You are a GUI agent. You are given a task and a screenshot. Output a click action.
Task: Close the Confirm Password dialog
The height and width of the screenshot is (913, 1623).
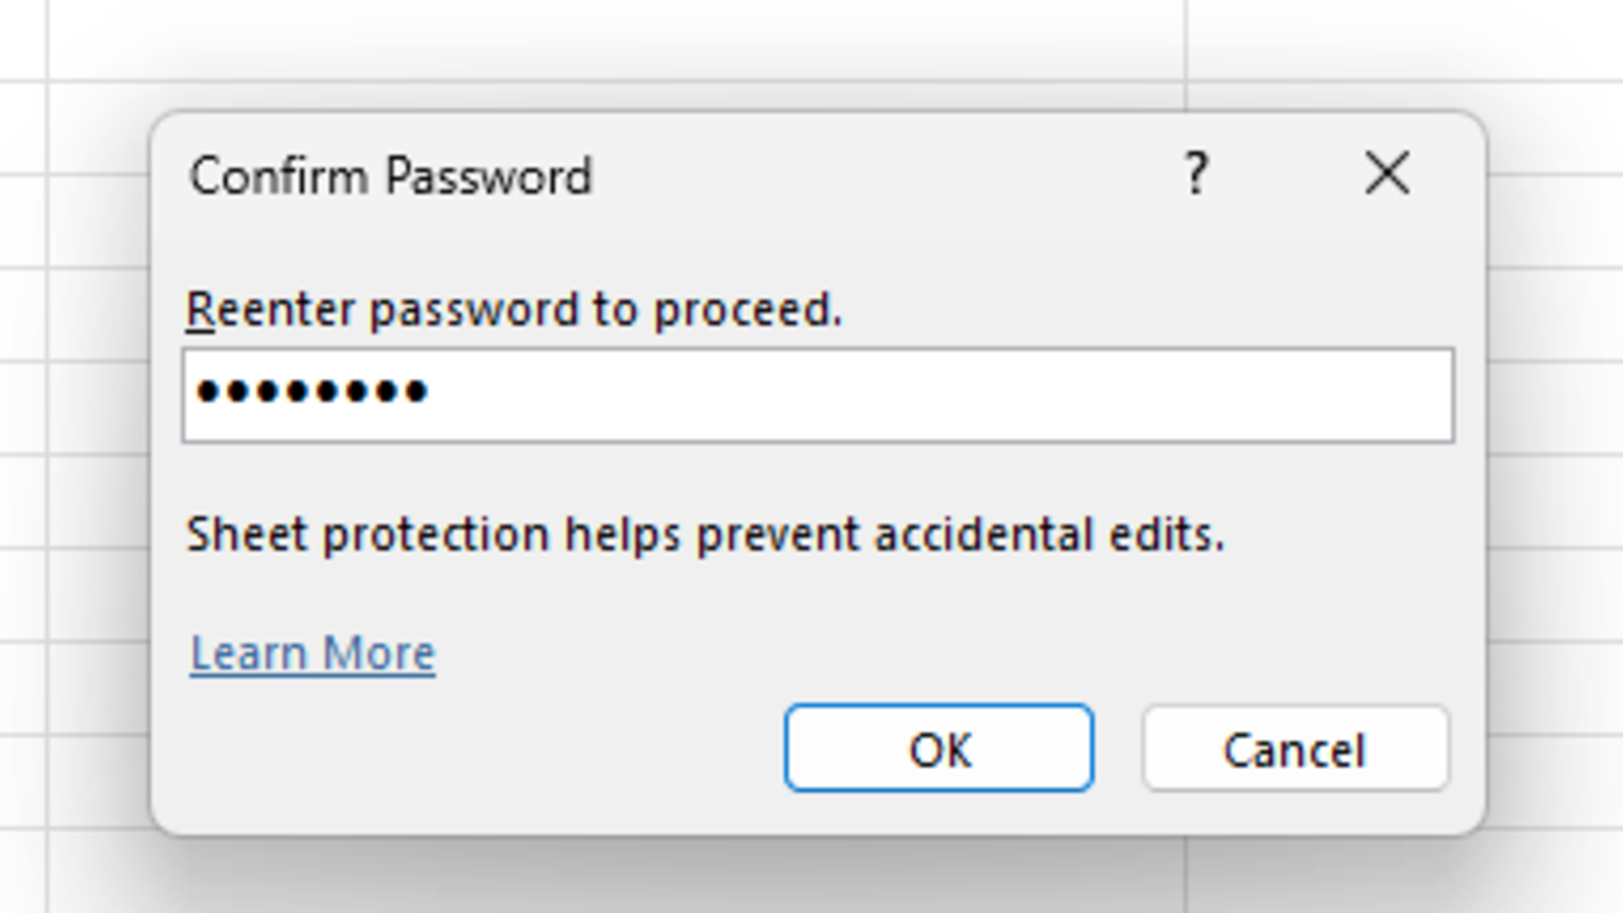pos(1386,174)
